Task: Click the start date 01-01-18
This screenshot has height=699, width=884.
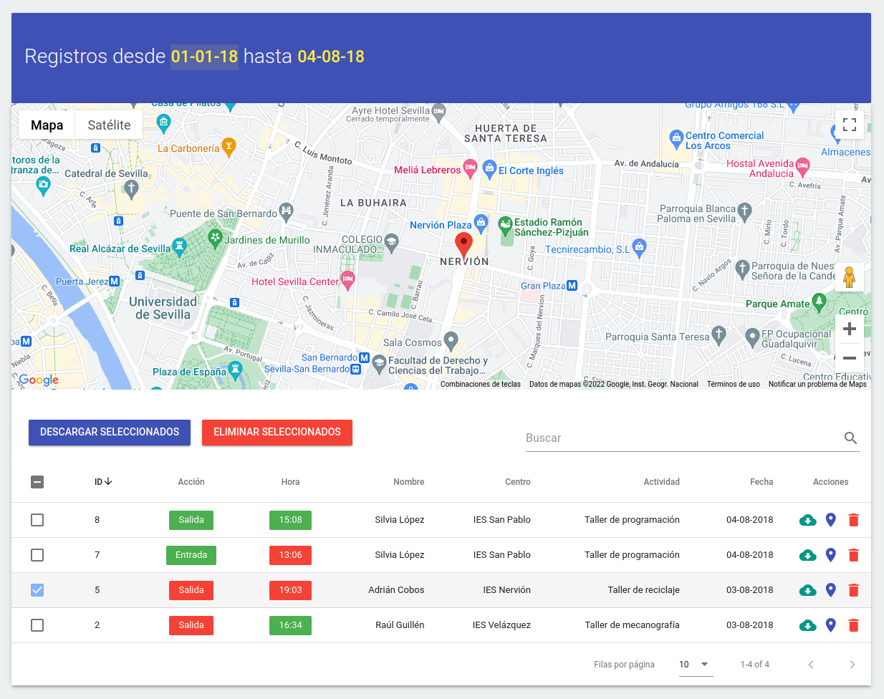Action: [x=204, y=57]
